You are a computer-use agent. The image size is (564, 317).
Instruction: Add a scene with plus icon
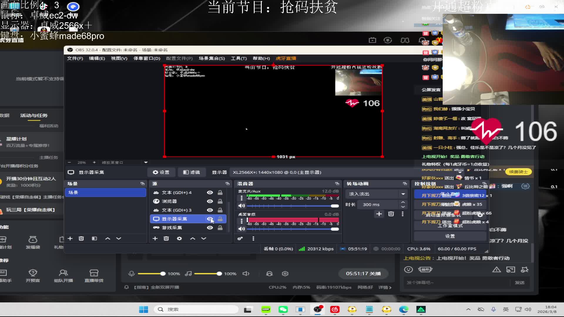pyautogui.click(x=70, y=239)
